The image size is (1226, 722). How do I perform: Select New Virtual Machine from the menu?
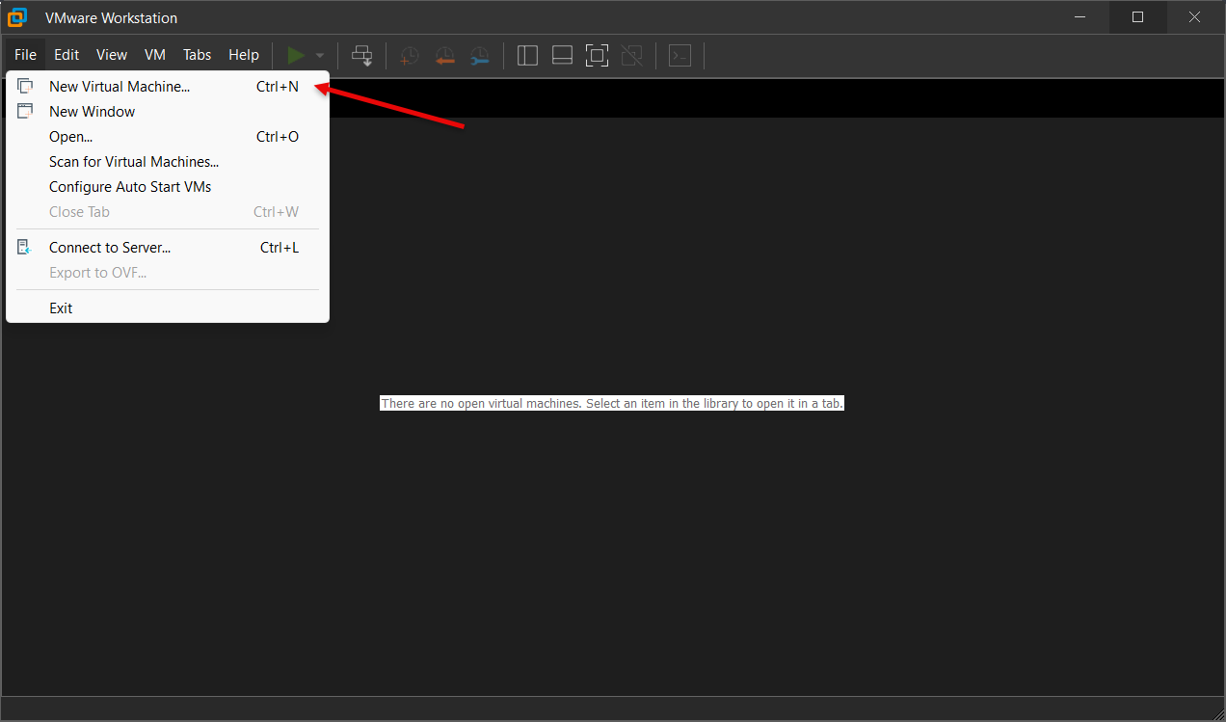(x=120, y=86)
